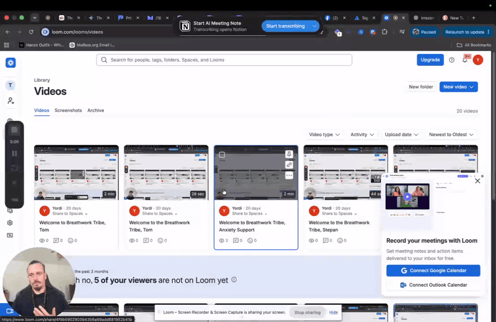Go back with the browser back arrow
Screen dimensions: 496x322
(x=8, y=32)
